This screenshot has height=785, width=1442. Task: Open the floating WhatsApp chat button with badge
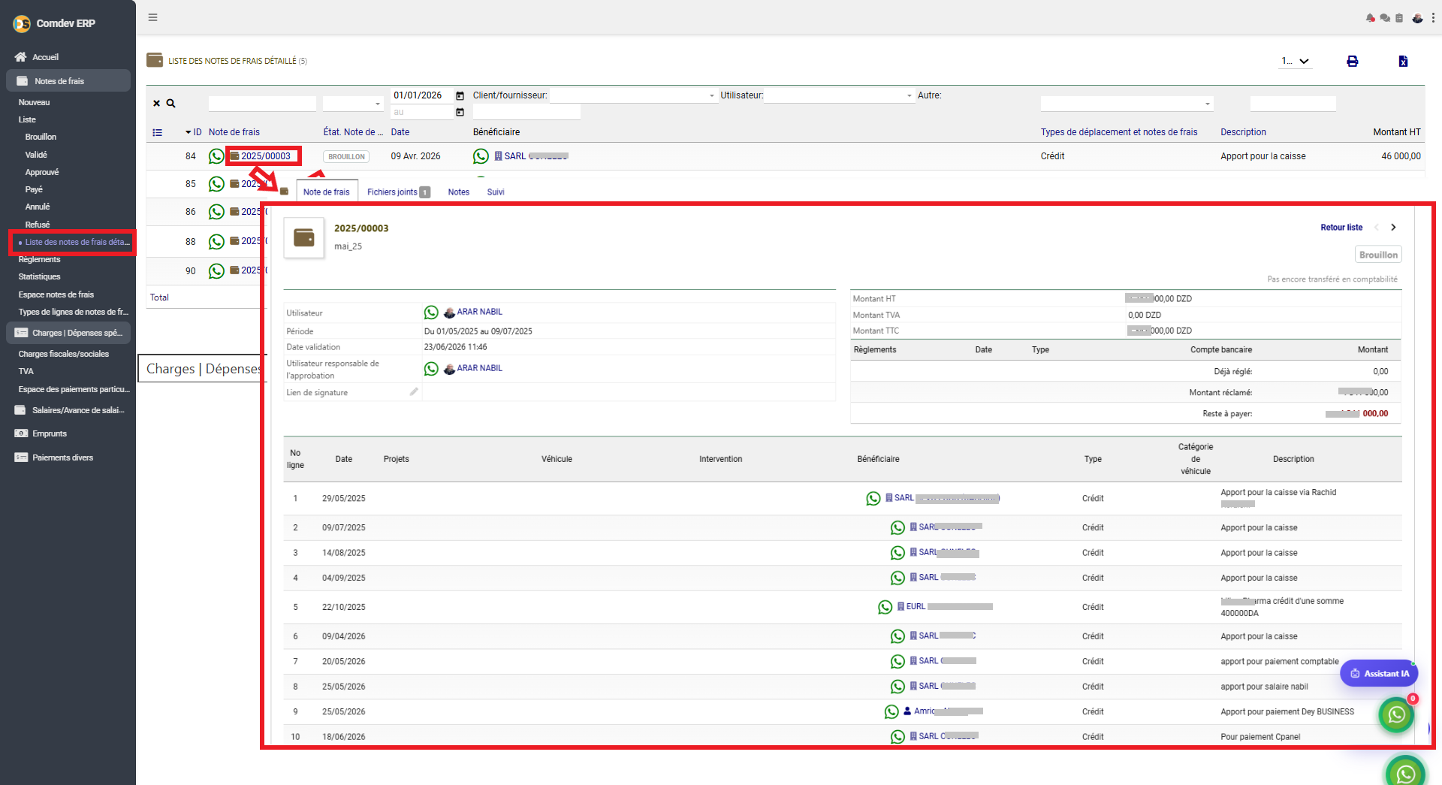point(1397,714)
